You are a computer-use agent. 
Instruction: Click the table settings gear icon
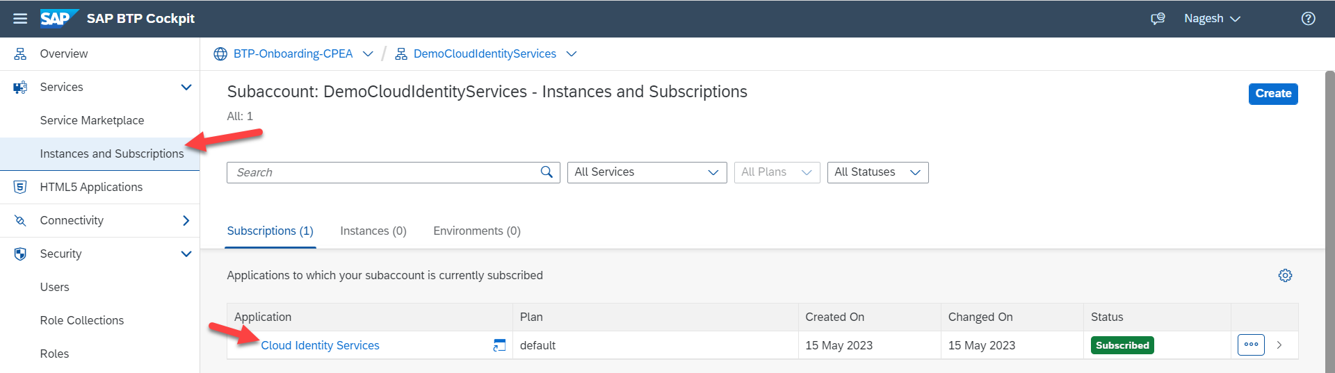1285,276
